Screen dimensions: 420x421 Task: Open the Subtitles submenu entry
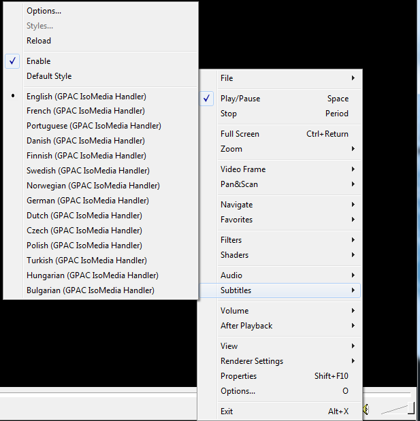click(280, 290)
